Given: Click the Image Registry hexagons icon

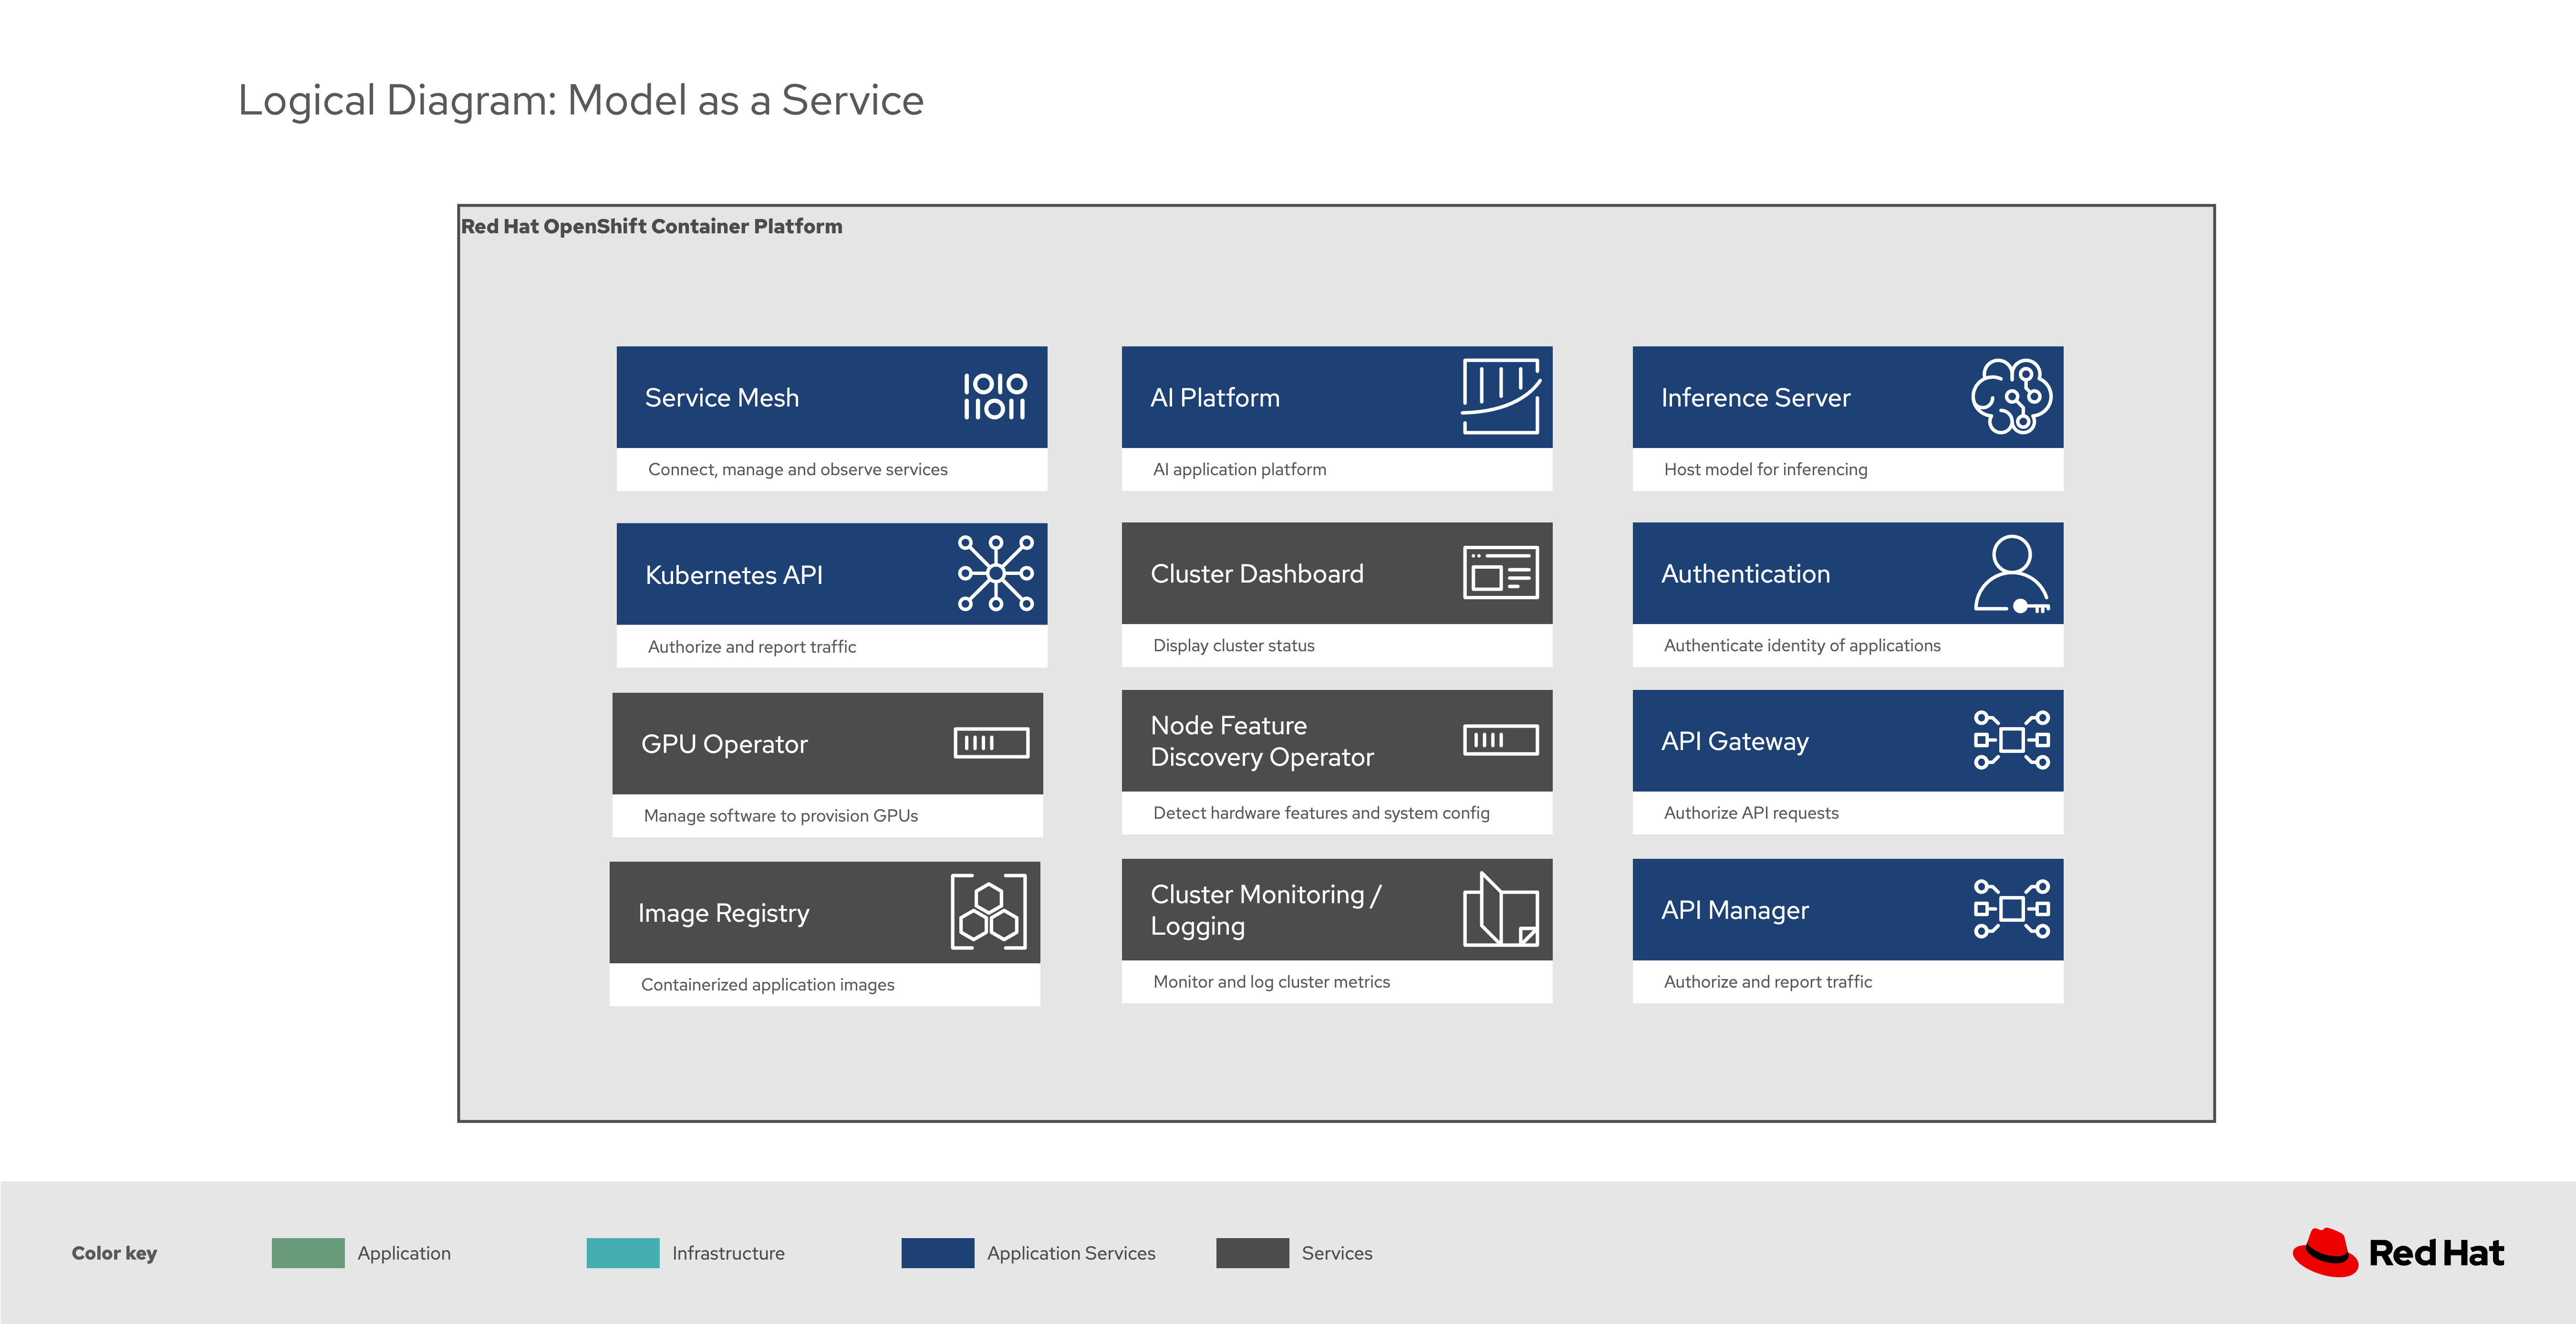Looking at the screenshot, I should pyautogui.click(x=988, y=911).
